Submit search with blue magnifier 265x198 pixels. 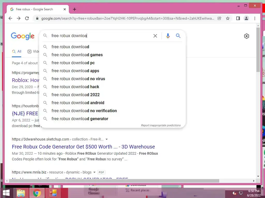click(178, 36)
